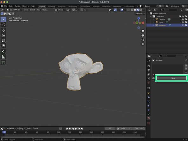Open the Object Mode dropdown

coord(14,10)
